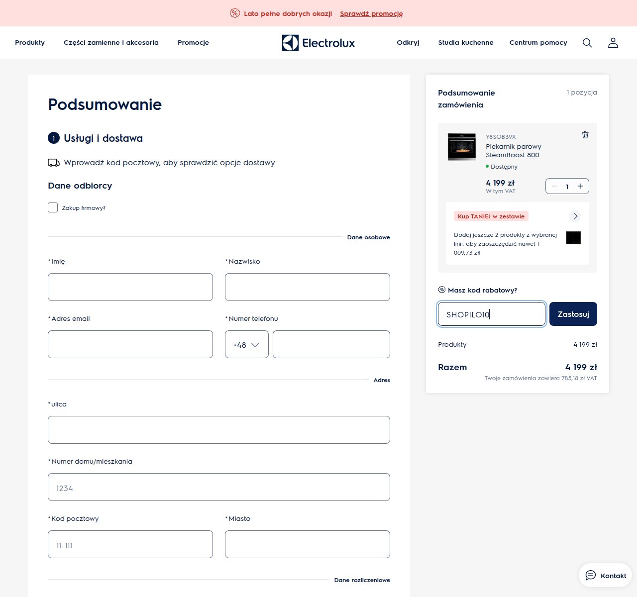Click the quantity value 1
Viewport: 637px width, 597px height.
tap(567, 187)
